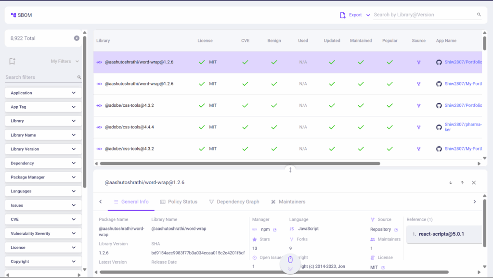493x278 pixels.
Task: Click the save filter bookmark icon
Action: (x=12, y=61)
